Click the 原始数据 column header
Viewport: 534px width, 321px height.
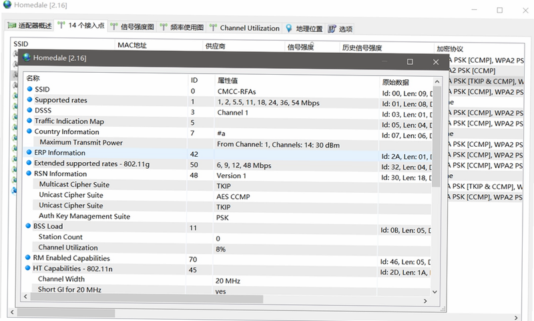point(405,82)
